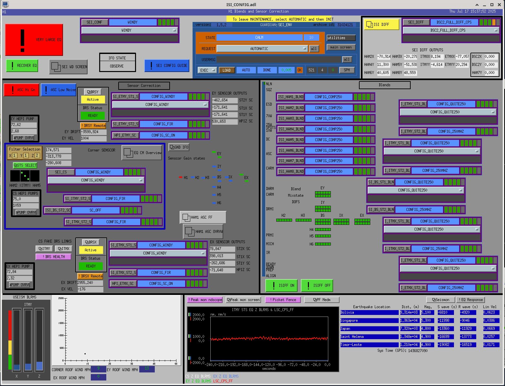Open the SEI CONFIG GUIDE
The width and height of the screenshot is (505, 386).
coord(167,66)
